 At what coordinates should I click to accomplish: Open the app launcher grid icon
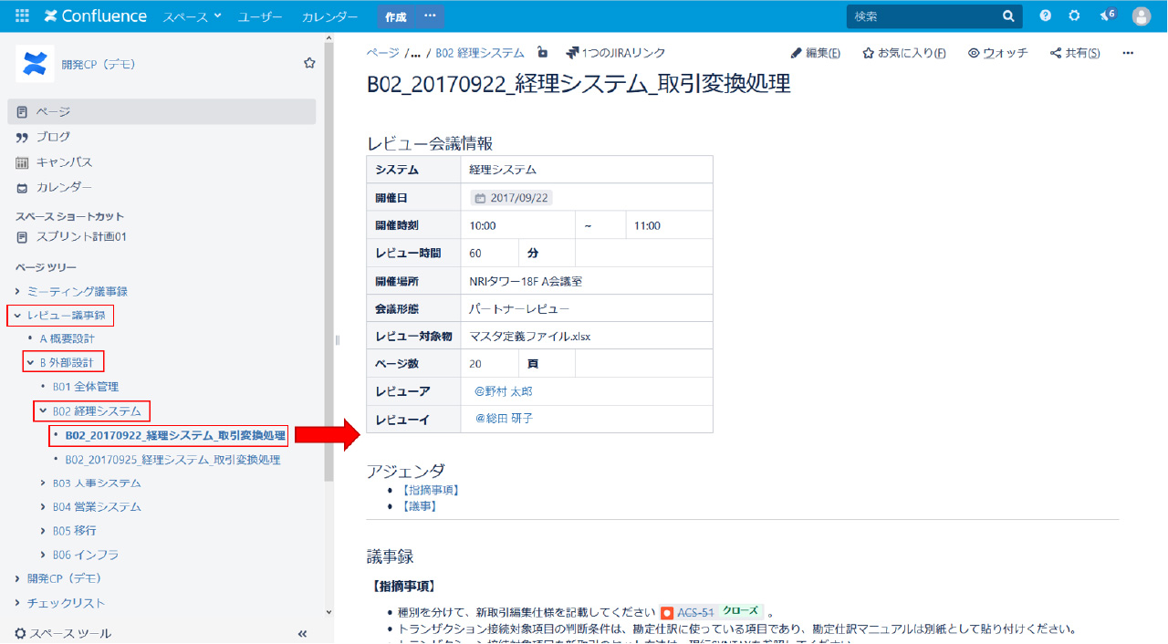coord(20,15)
